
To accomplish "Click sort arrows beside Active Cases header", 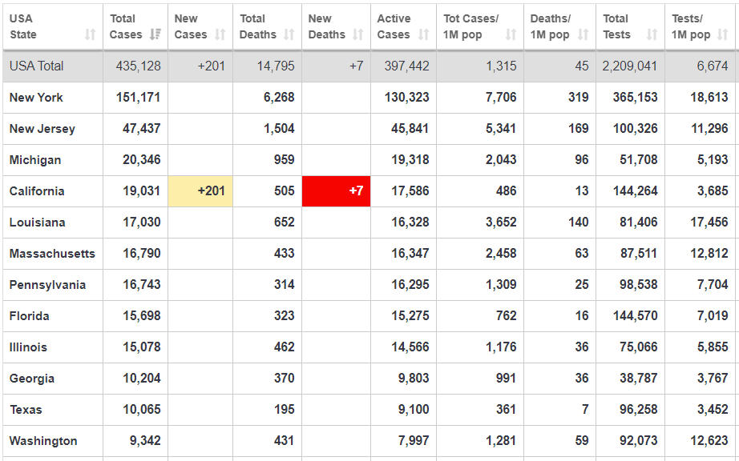I will click(423, 34).
